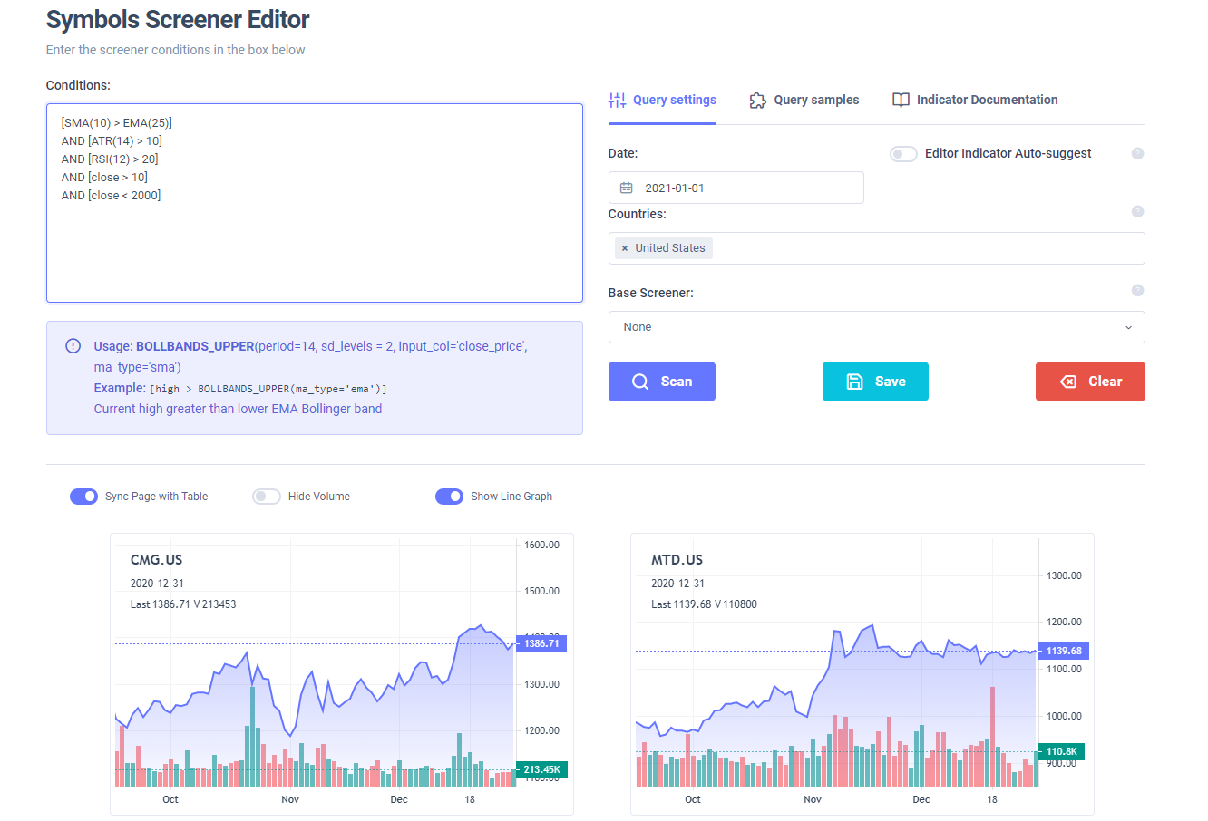This screenshot has height=821, width=1208.
Task: Switch to Query settings tab
Action: 662,100
